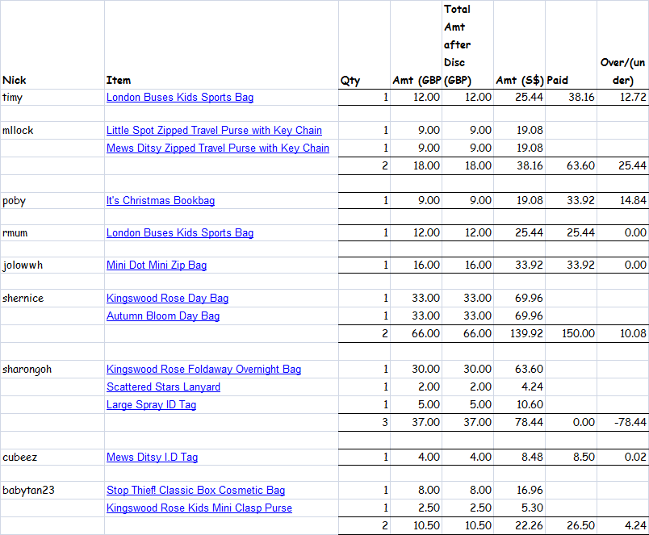Select the over amount '12.72' for timy
Viewport: 649px width, 535px height.
(623, 97)
